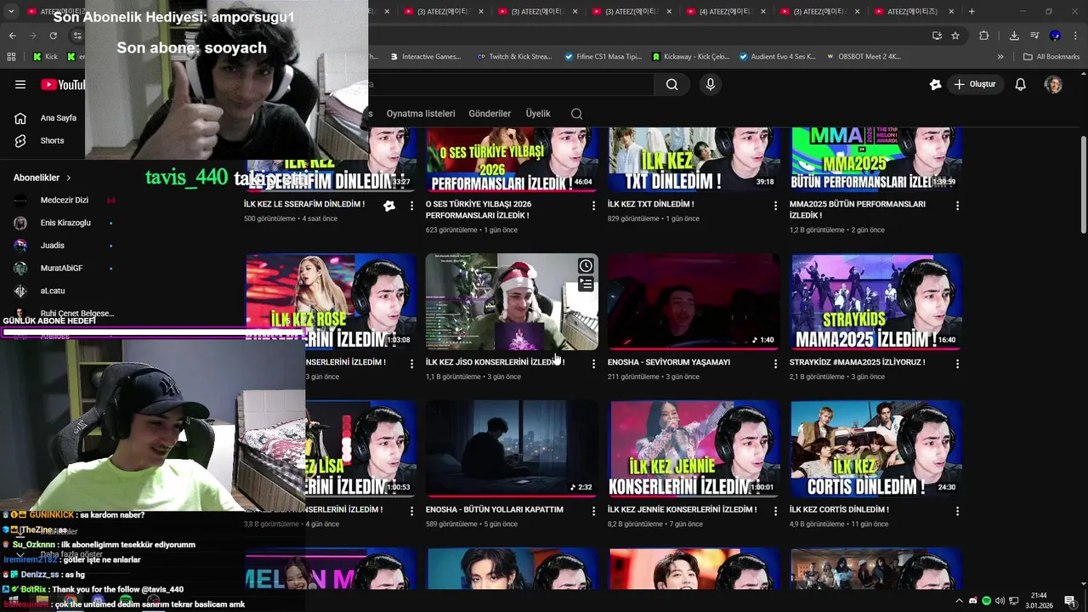Open STRAYKIDS MAMA2025 İZLEDİM thumbnail

(876, 302)
